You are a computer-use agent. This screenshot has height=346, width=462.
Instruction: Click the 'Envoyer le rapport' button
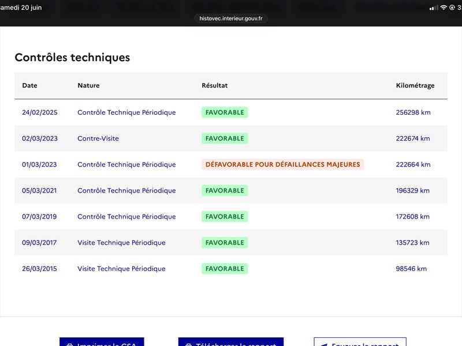pyautogui.click(x=360, y=342)
